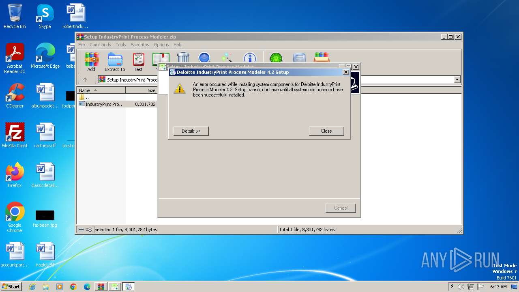Click the Wizard wand toolbar icon
Screen dimensions: 519x292
227,58
